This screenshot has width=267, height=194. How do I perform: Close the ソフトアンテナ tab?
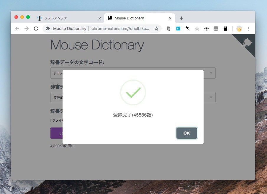click(x=99, y=18)
